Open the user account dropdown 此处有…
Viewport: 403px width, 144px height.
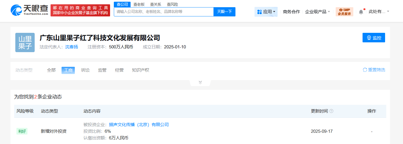379,12
